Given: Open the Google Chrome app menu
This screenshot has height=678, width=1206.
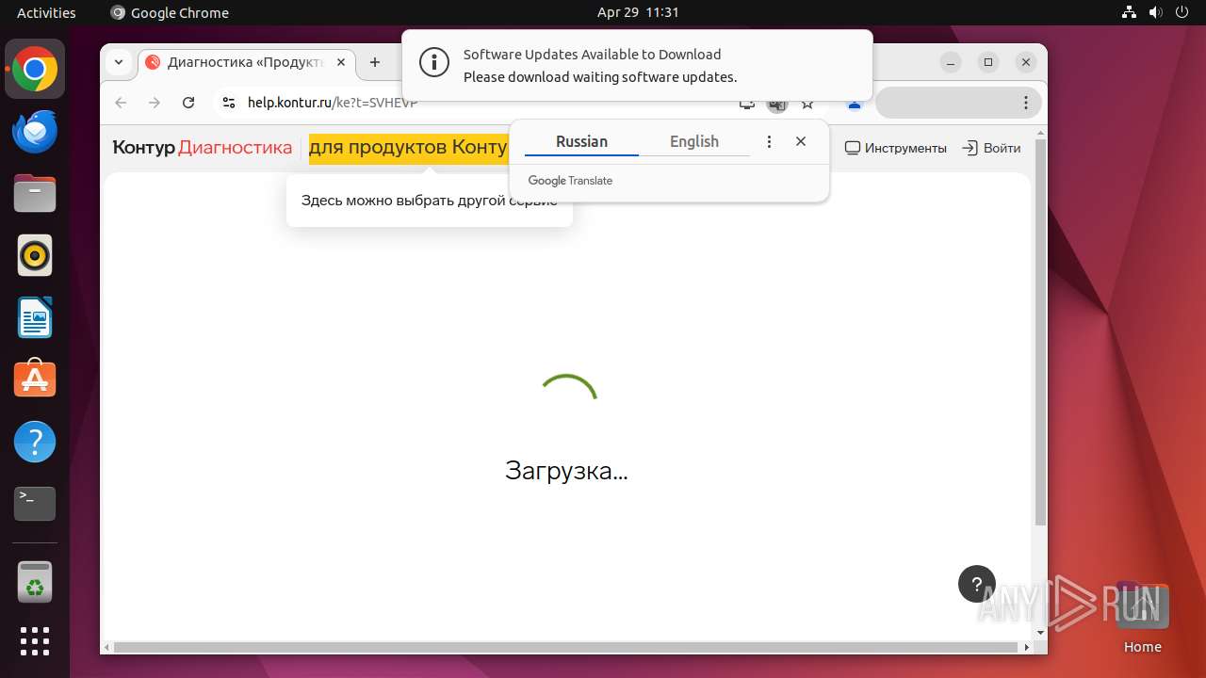Looking at the screenshot, I should coord(170,12).
